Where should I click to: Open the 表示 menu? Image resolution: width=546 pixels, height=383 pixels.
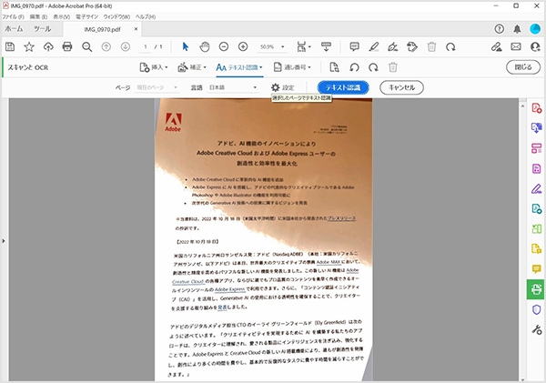[62, 16]
